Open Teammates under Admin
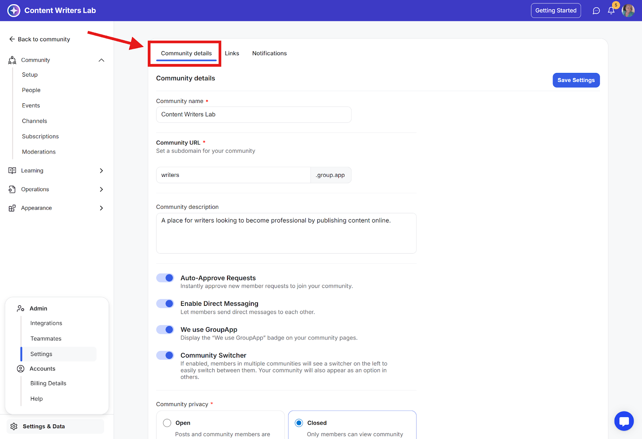Viewport: 642px width, 439px height. click(46, 339)
